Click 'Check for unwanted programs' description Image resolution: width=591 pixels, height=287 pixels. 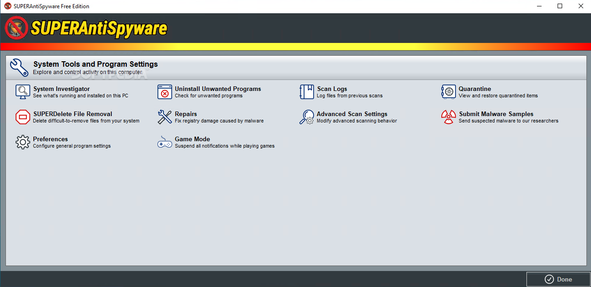pyautogui.click(x=209, y=96)
